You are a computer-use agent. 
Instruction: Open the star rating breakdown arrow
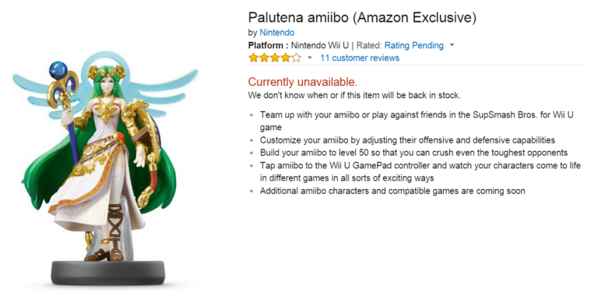310,58
